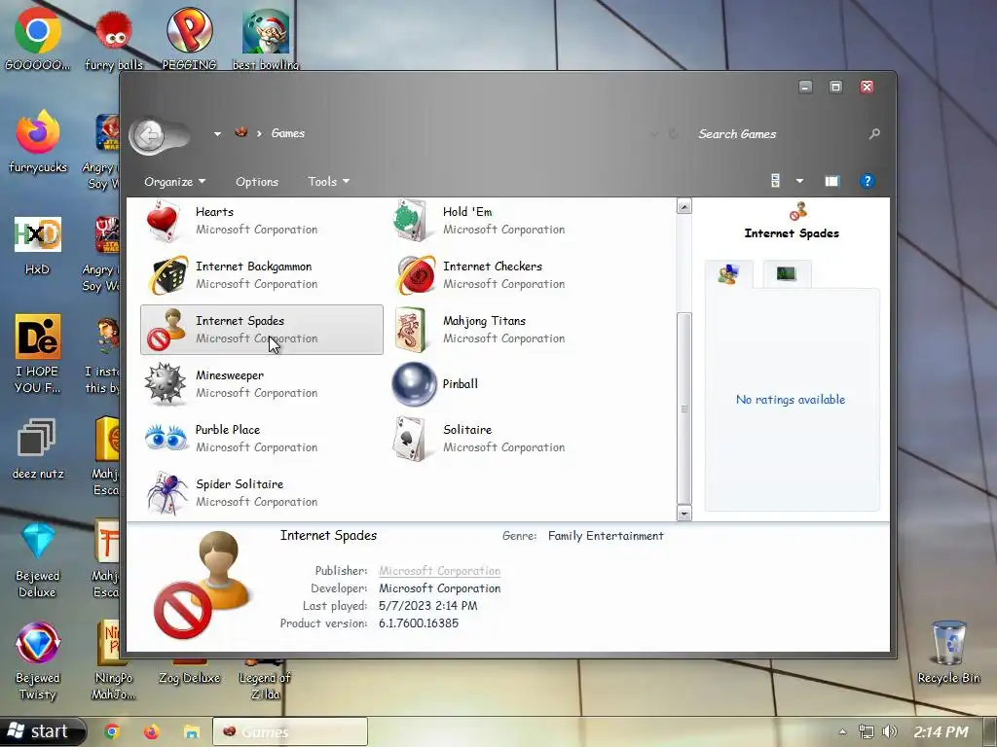Click the Last played 5/7/2023 2:14 PM value
This screenshot has width=997, height=747.
click(x=428, y=605)
